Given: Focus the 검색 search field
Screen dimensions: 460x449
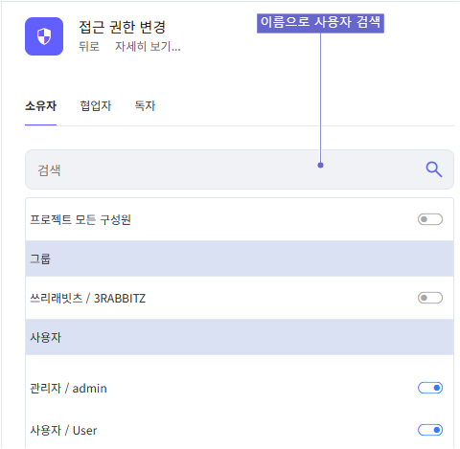Looking at the screenshot, I should coord(240,169).
